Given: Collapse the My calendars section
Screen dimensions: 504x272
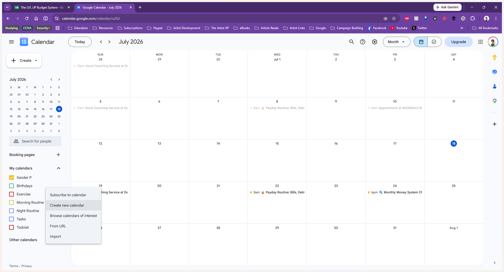Looking at the screenshot, I should pyautogui.click(x=59, y=168).
